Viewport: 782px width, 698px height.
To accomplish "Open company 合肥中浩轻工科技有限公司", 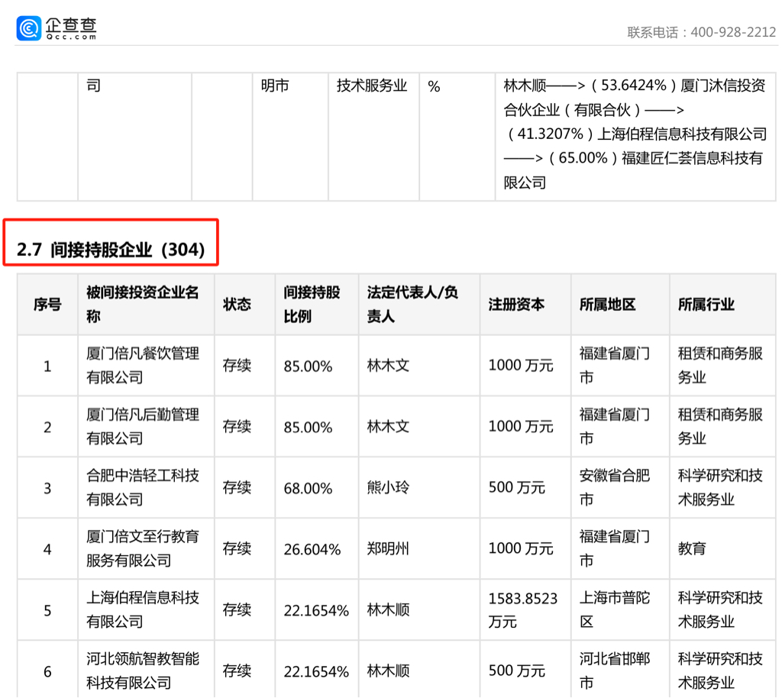I will click(143, 487).
